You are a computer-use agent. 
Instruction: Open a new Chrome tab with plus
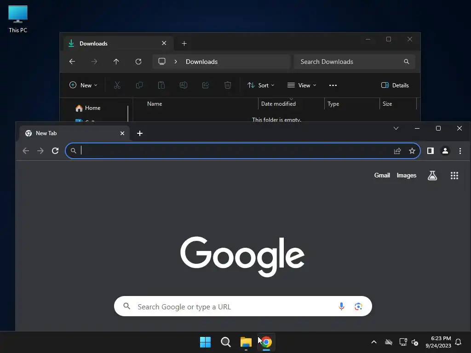coord(140,133)
